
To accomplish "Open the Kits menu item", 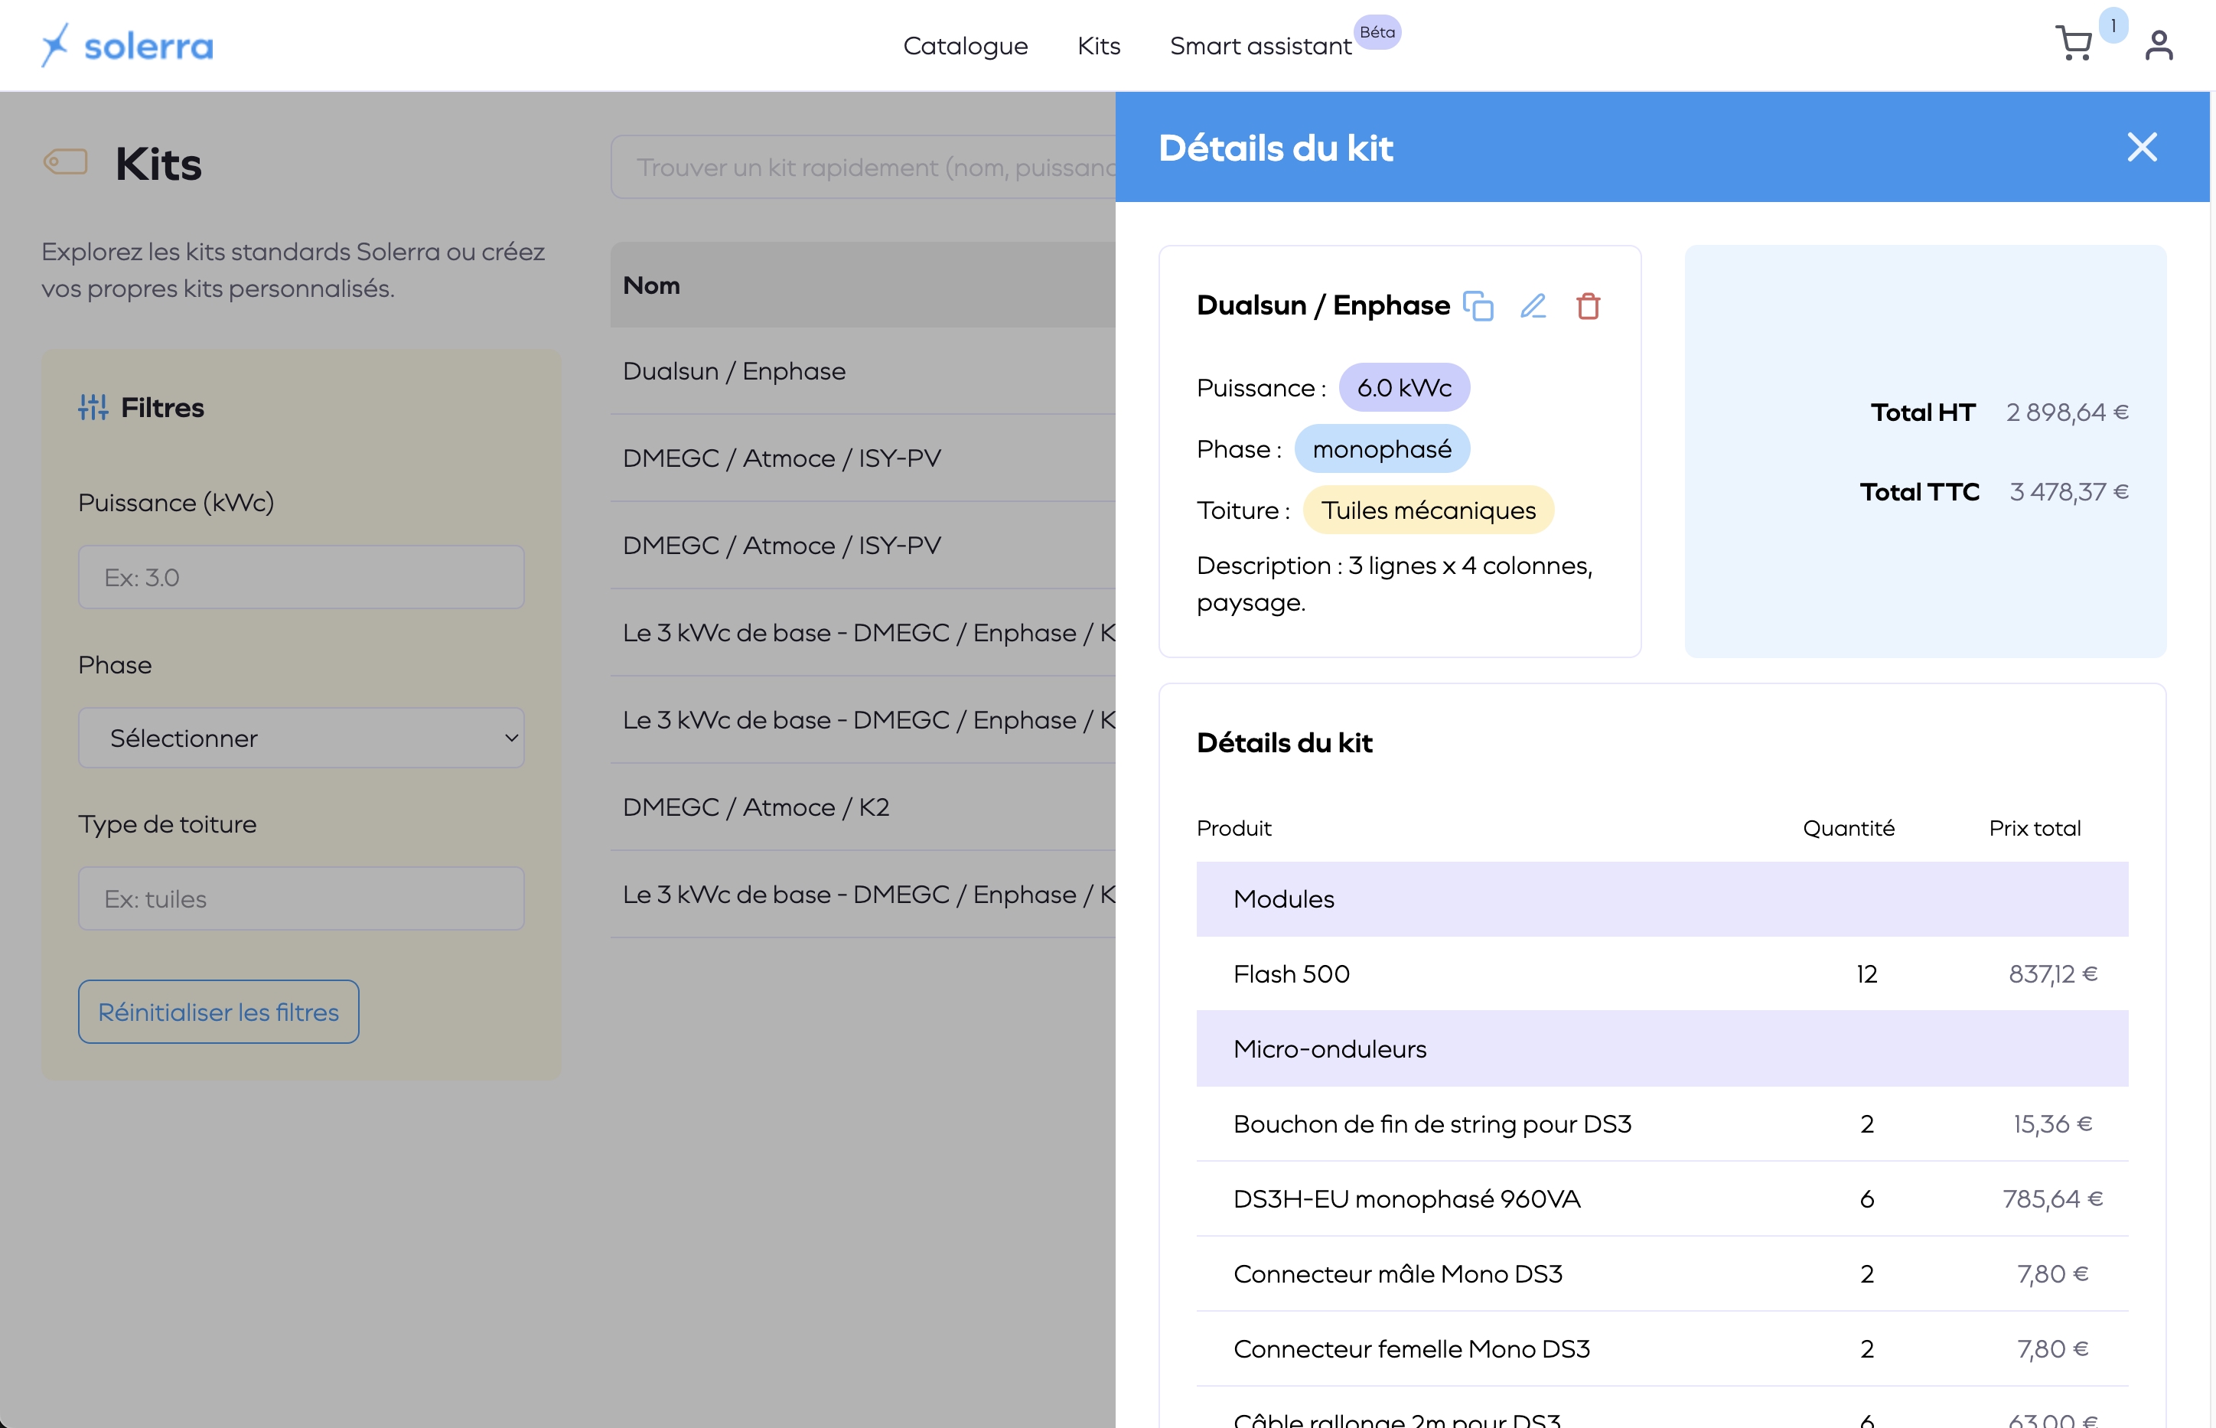I will (x=1099, y=45).
